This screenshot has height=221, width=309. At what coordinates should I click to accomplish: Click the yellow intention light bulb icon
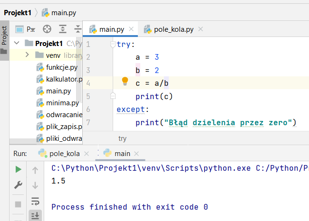125,81
